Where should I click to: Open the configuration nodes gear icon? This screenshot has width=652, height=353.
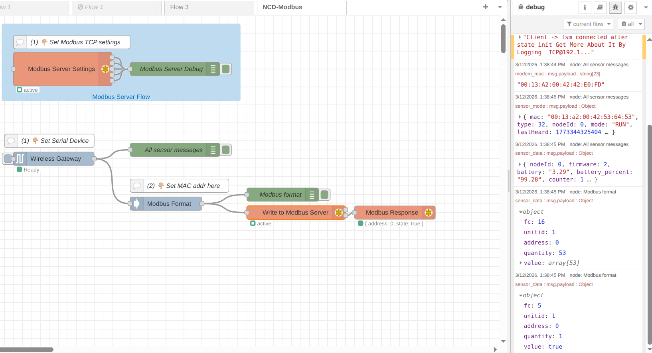(x=630, y=7)
